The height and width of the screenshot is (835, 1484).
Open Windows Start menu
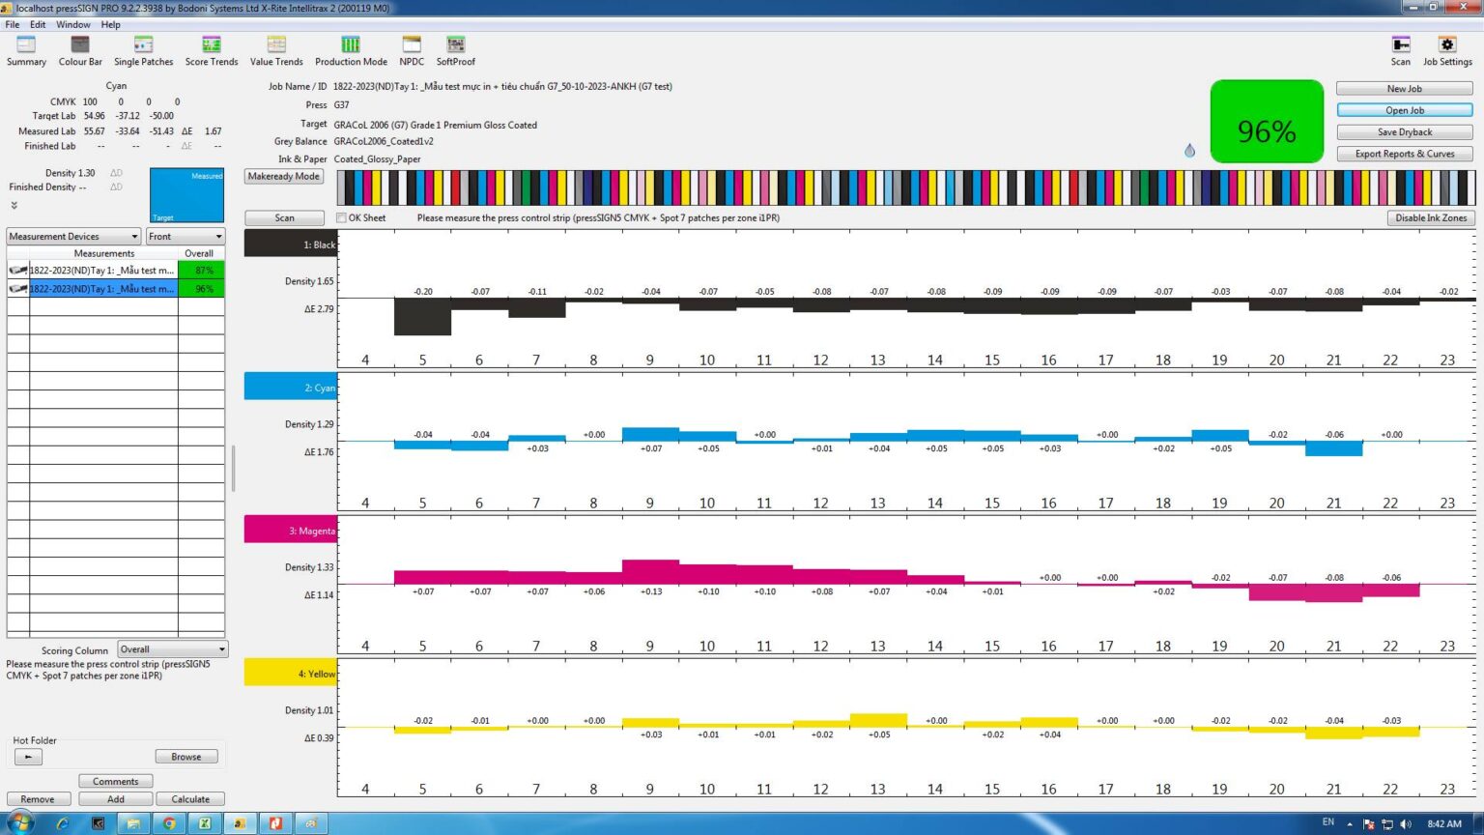(x=19, y=823)
